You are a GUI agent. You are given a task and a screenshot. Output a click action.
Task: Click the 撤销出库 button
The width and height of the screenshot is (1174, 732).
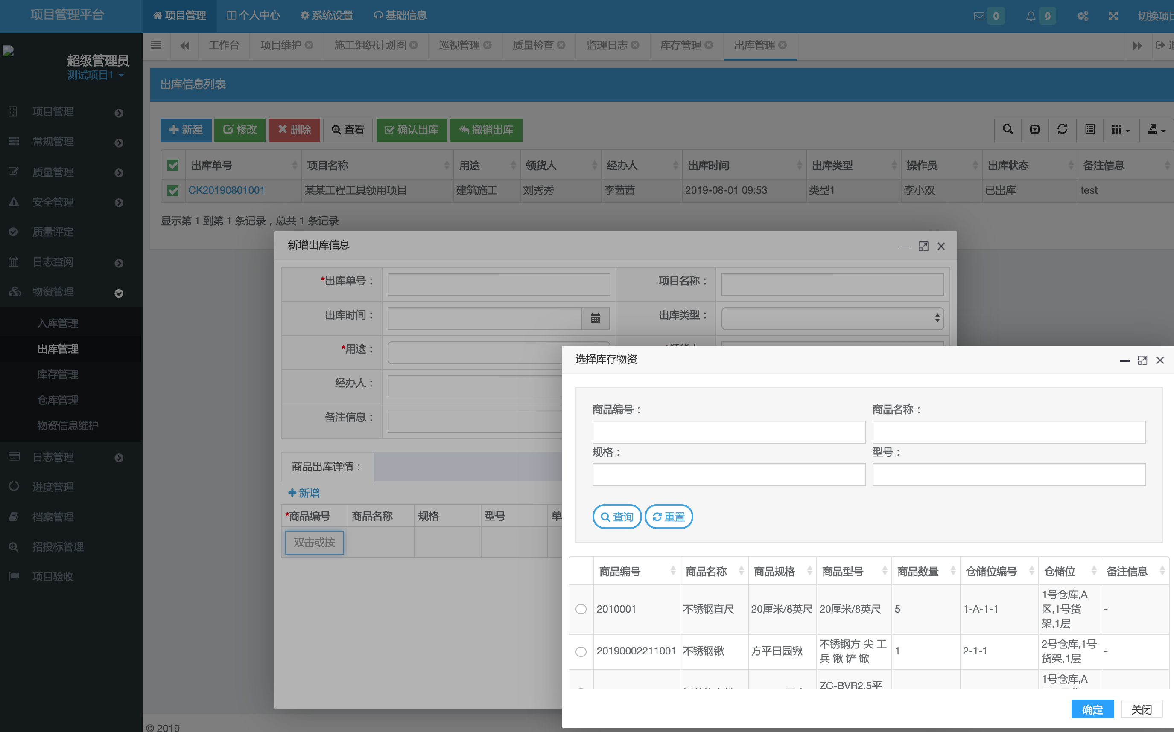coord(486,130)
